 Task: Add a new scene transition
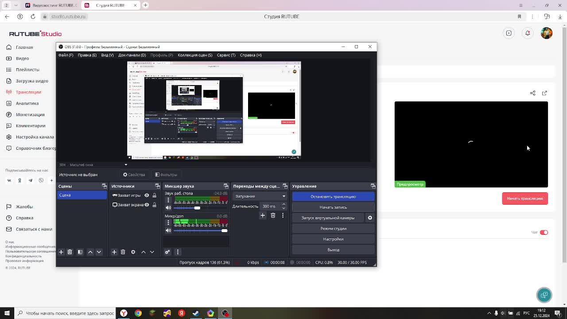263,215
